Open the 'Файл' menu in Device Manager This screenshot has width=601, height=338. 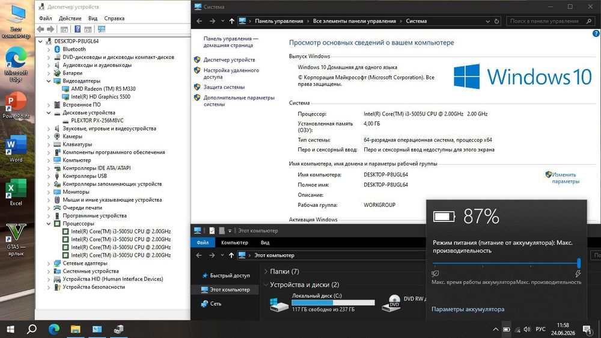[x=45, y=19]
